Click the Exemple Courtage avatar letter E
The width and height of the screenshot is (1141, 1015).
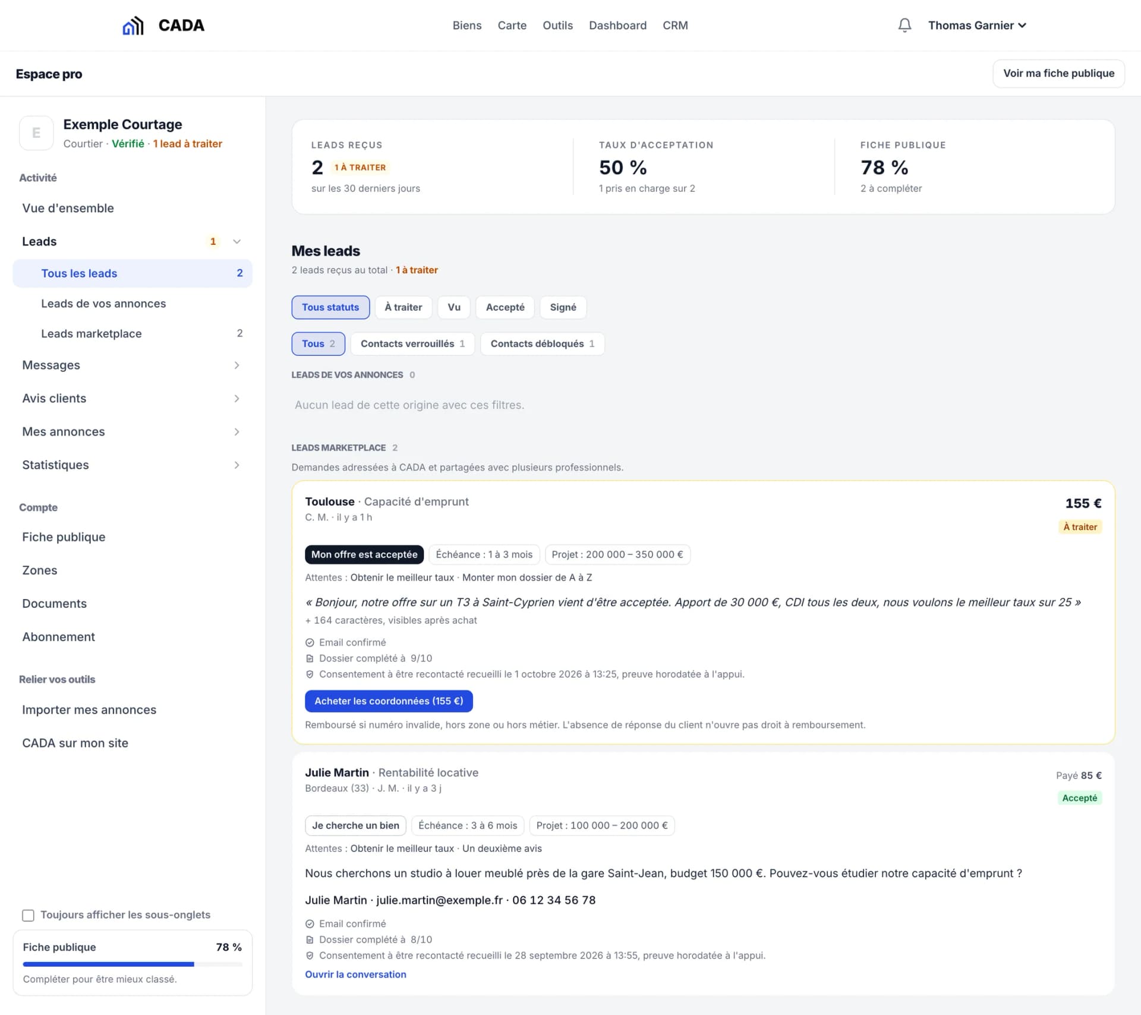pos(36,133)
